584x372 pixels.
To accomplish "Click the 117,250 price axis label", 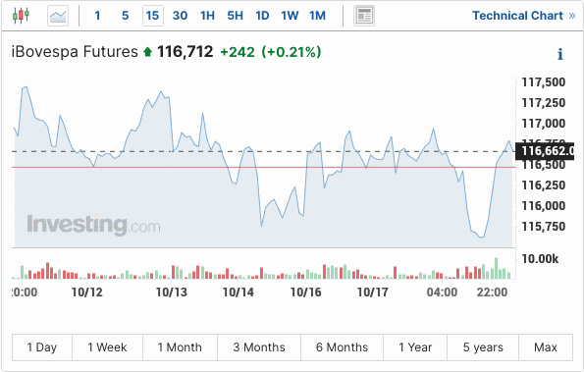I will coord(544,103).
